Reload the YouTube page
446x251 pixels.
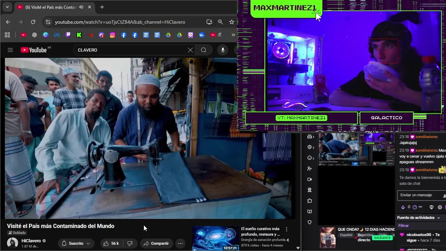(33, 22)
